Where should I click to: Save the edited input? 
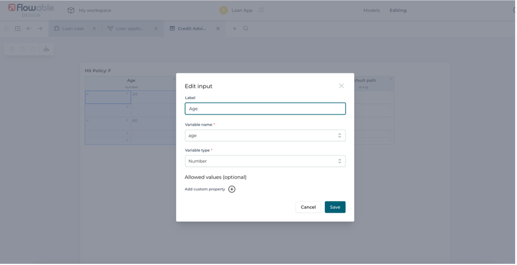335,207
